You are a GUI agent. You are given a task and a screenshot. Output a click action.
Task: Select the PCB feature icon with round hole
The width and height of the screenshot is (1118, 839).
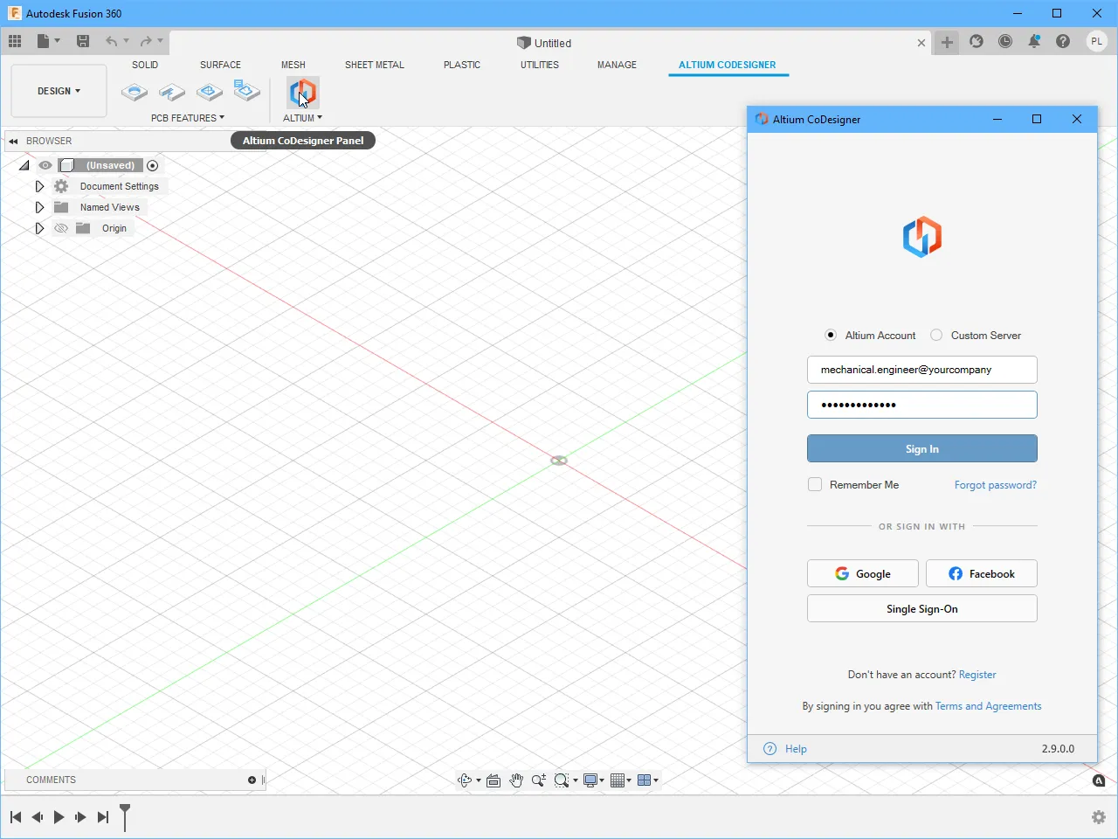click(x=135, y=92)
